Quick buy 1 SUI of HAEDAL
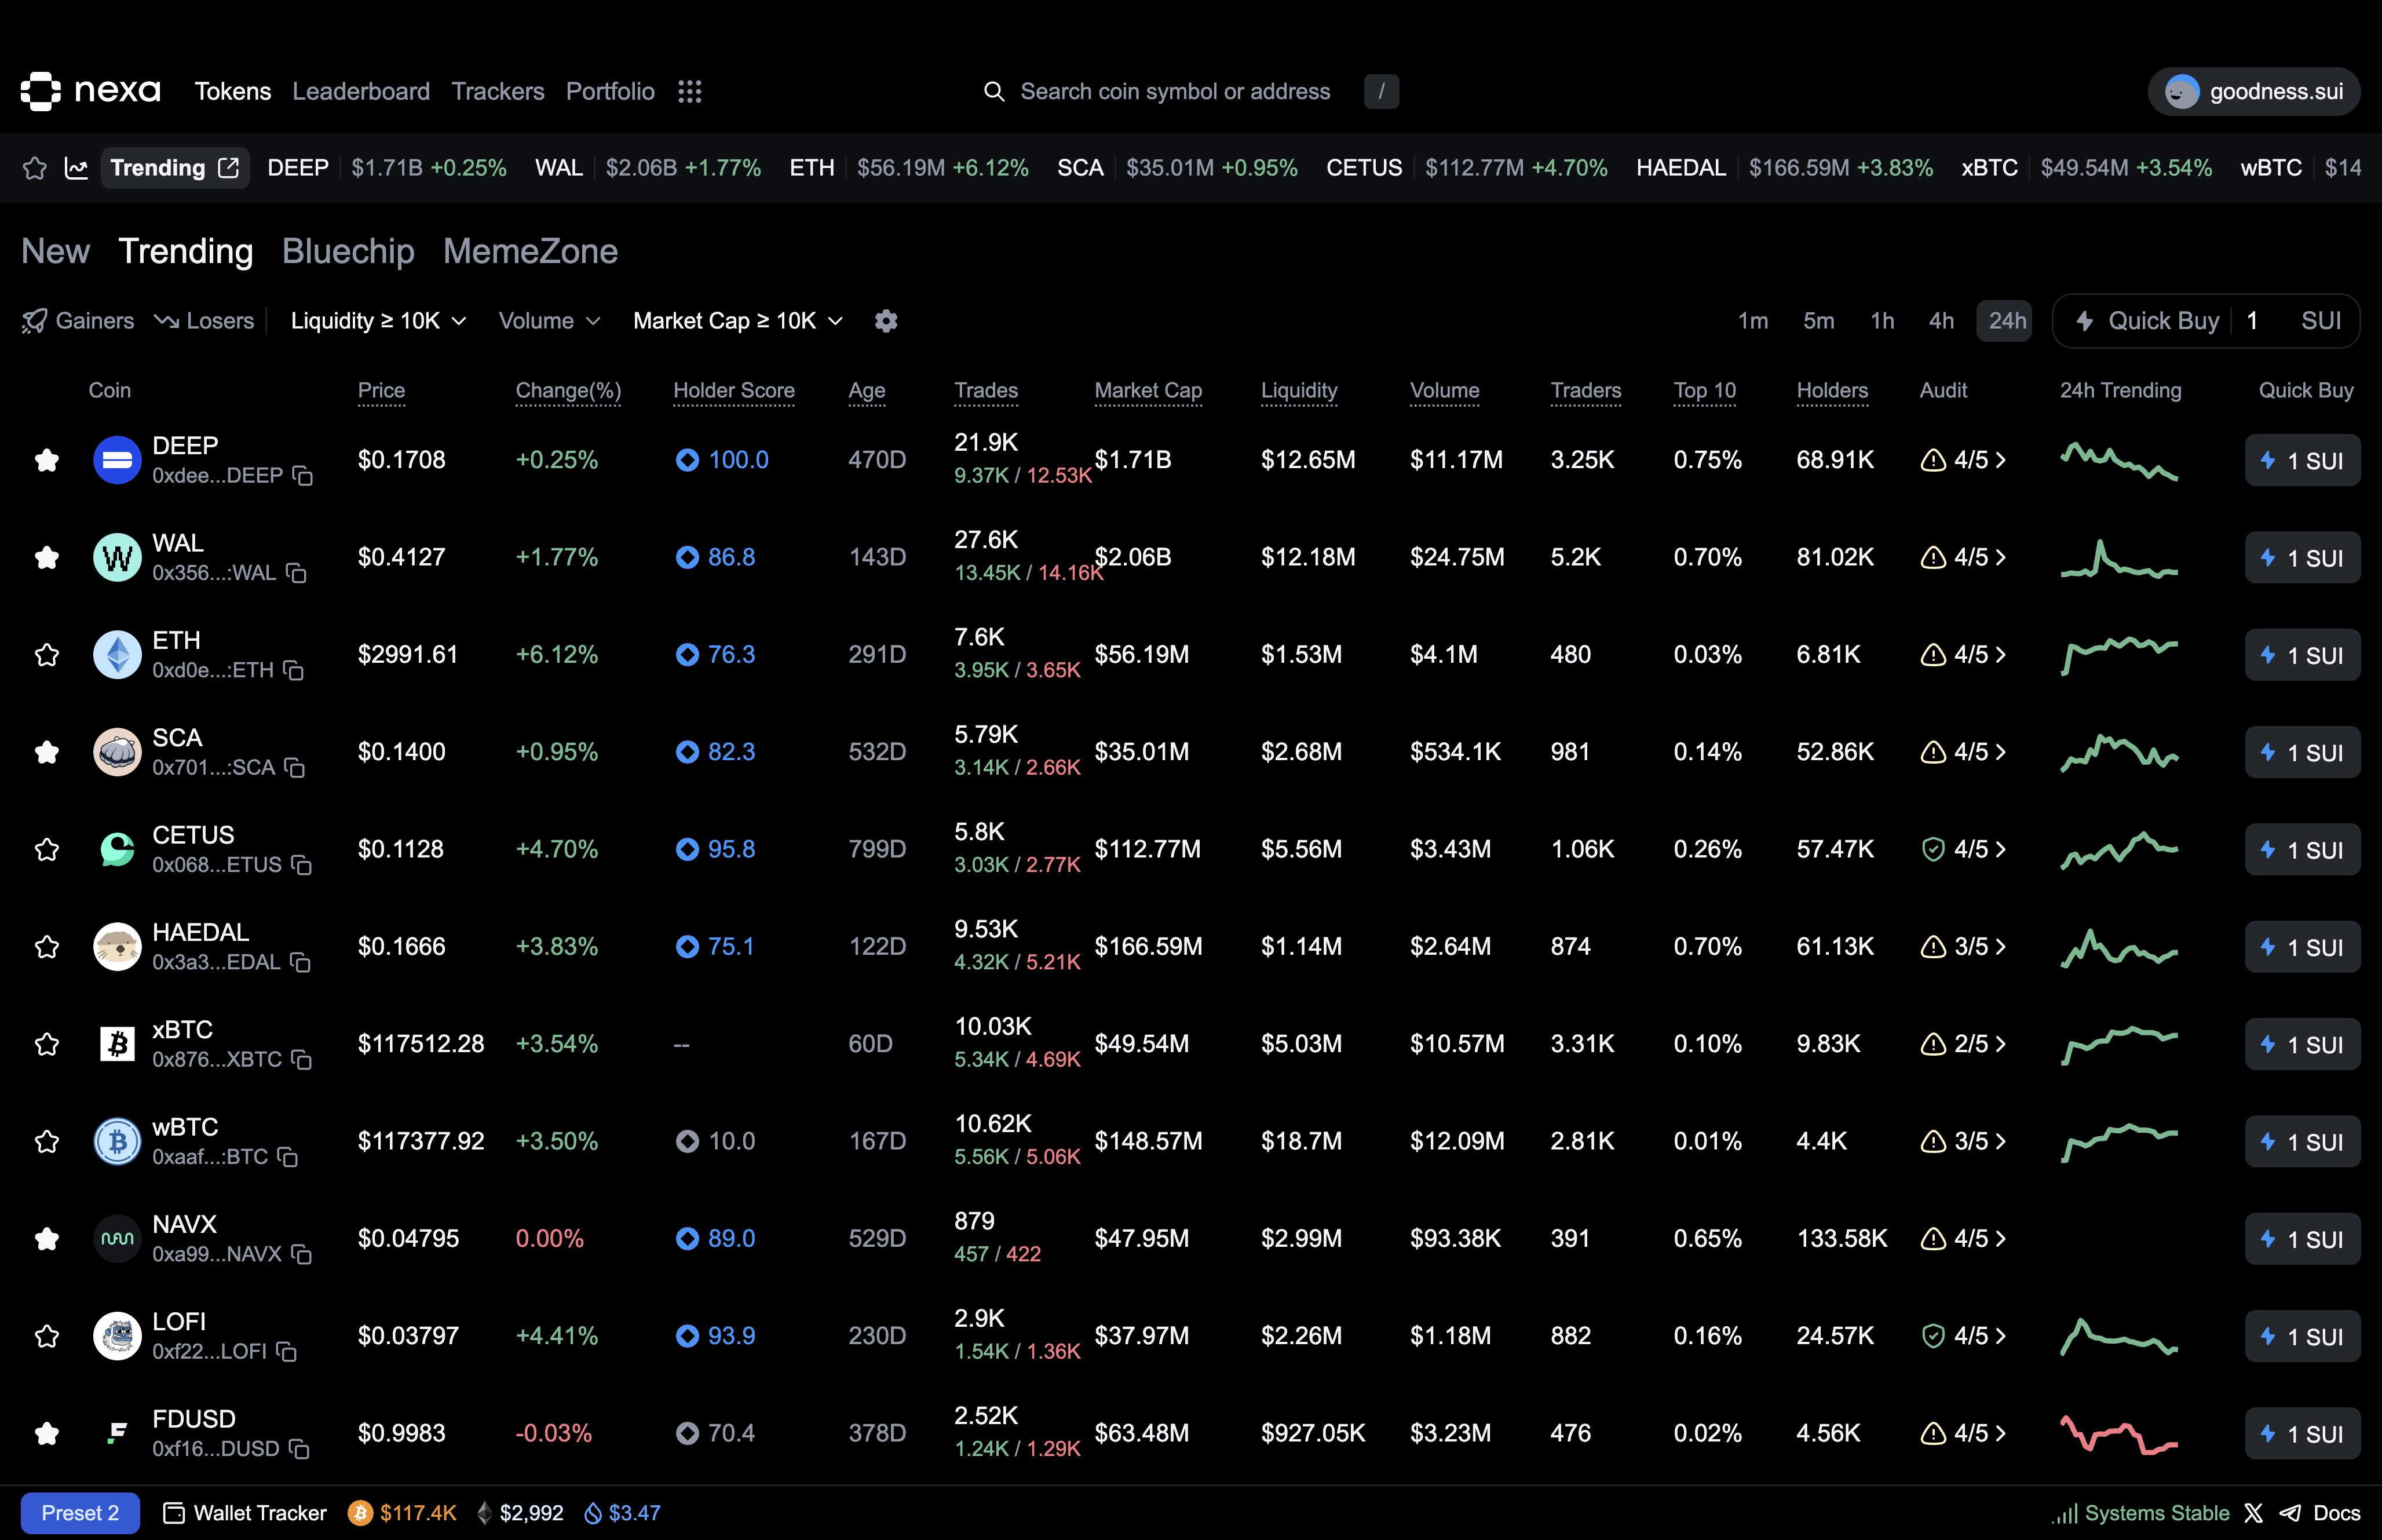This screenshot has width=2382, height=1540. pos(2302,947)
